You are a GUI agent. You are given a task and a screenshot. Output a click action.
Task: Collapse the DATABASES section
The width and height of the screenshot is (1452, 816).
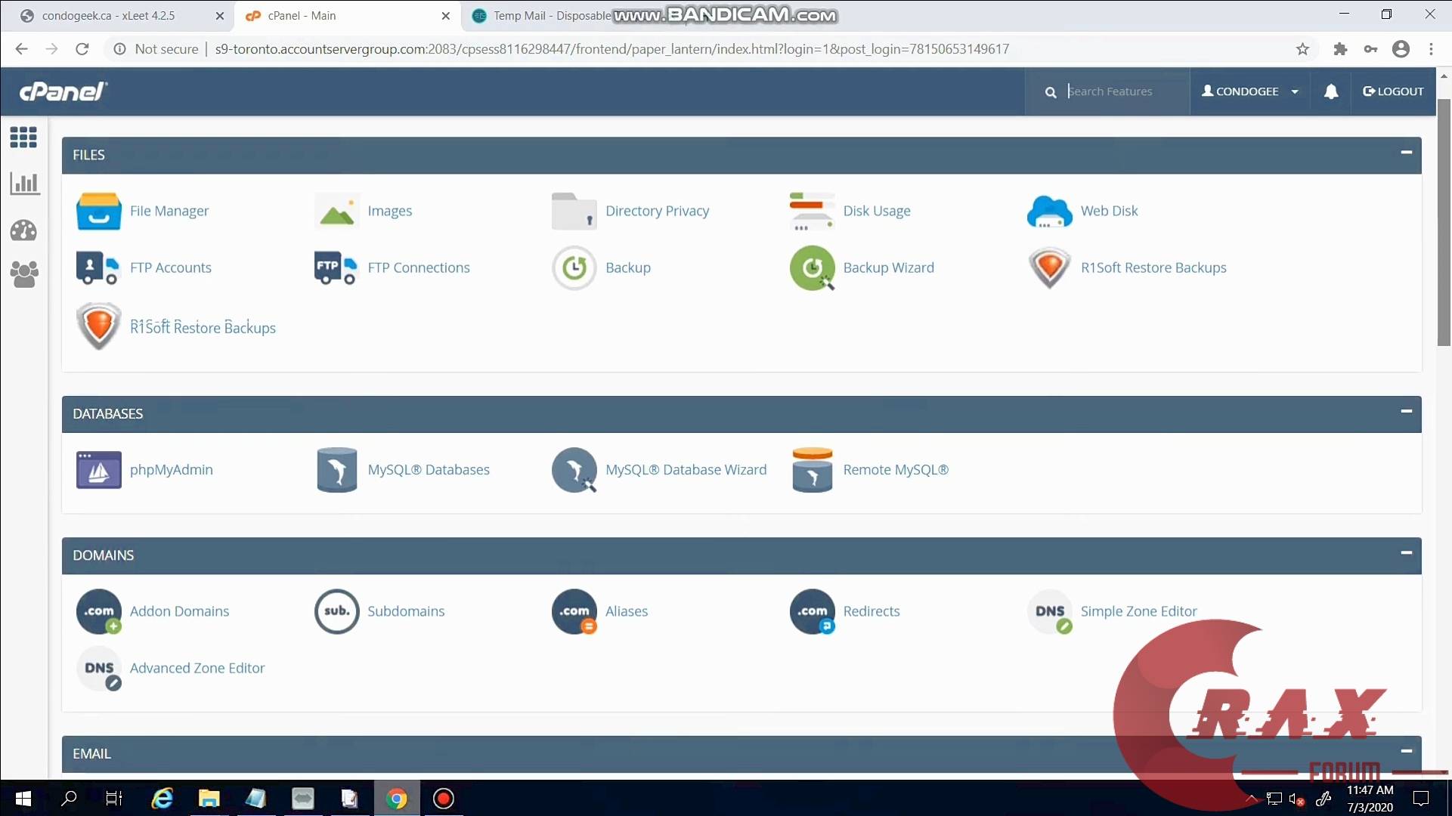point(1406,412)
